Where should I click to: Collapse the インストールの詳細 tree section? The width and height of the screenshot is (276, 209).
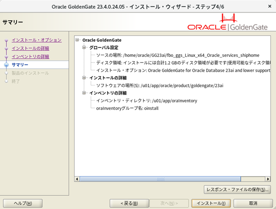pyautogui.click(x=84, y=78)
